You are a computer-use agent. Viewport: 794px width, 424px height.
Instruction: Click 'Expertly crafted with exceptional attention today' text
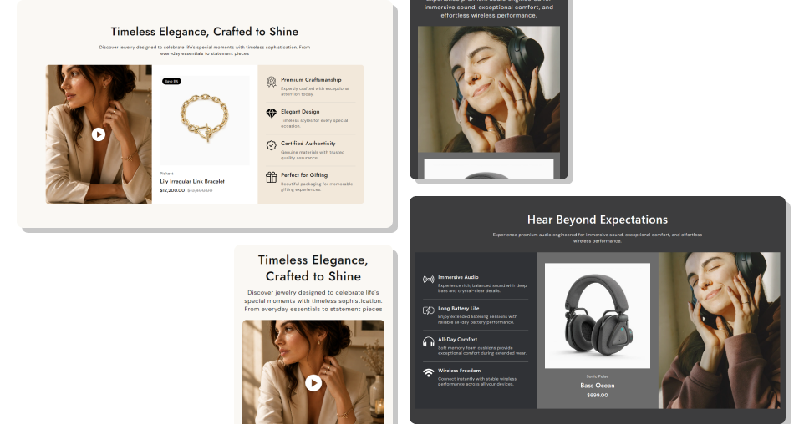[x=315, y=92]
